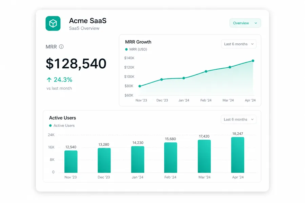Click the 24K axis label
Viewport: 305px width, 203px height.
(51, 135)
